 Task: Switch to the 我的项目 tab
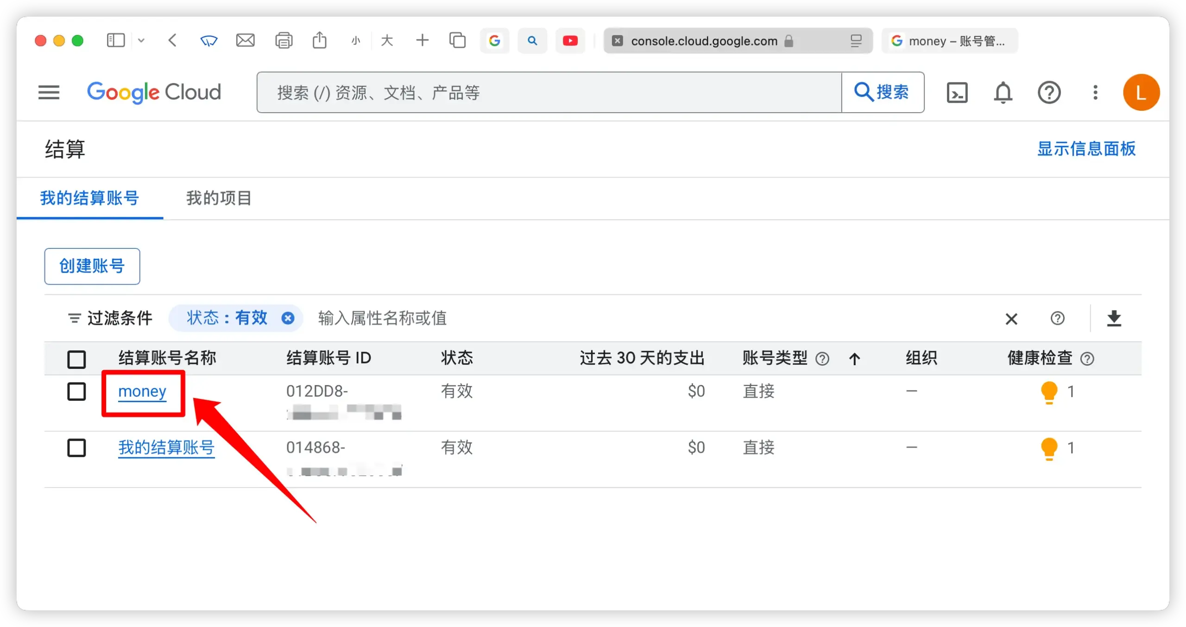pyautogui.click(x=219, y=198)
